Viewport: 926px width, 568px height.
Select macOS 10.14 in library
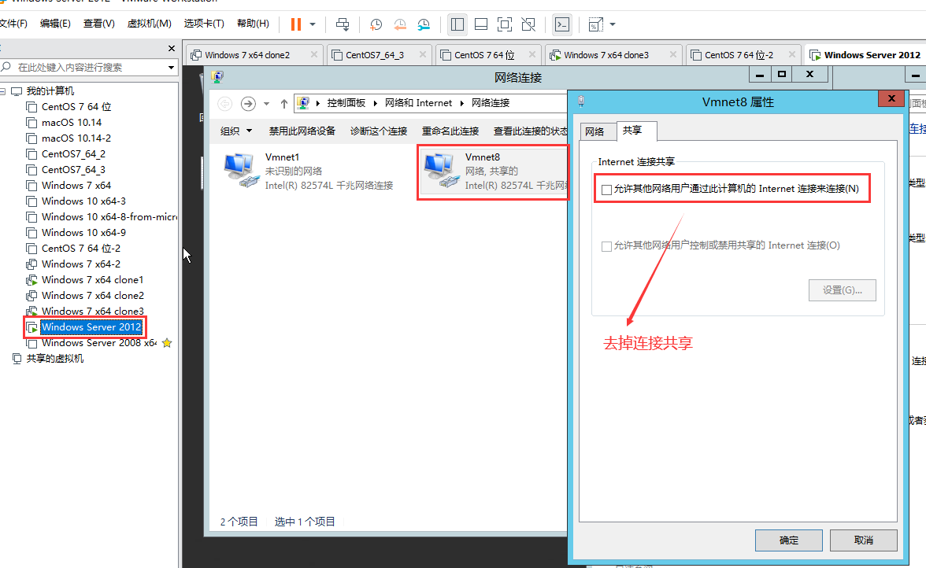point(72,123)
